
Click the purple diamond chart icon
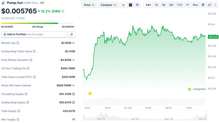pos(137,5)
